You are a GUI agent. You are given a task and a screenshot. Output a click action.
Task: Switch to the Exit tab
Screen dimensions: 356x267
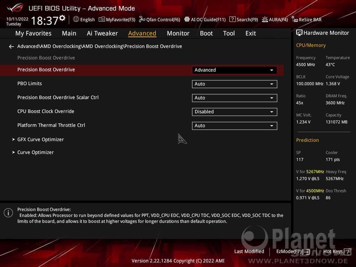pos(250,33)
